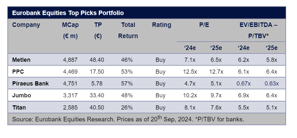Click the PPC company name
297x138 pixels.
coord(18,72)
